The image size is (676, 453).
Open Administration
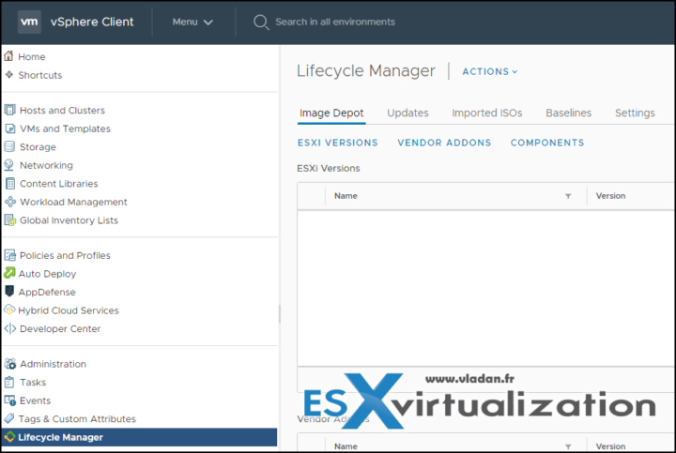coord(53,364)
